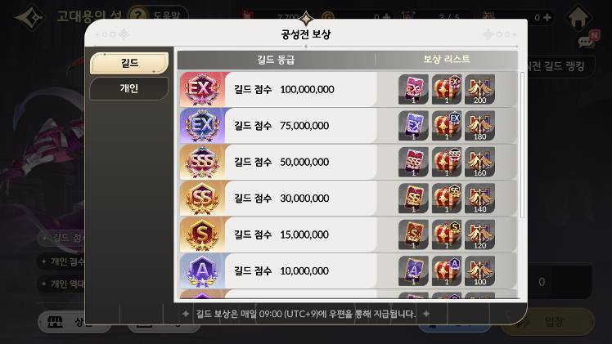Switch to the 개인 rewards tab

[129, 88]
